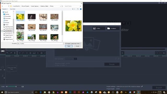This screenshot has height=94, width=167.
Task: Select the yellow flower thumbnail DSC_1119
Action: click(20, 16)
